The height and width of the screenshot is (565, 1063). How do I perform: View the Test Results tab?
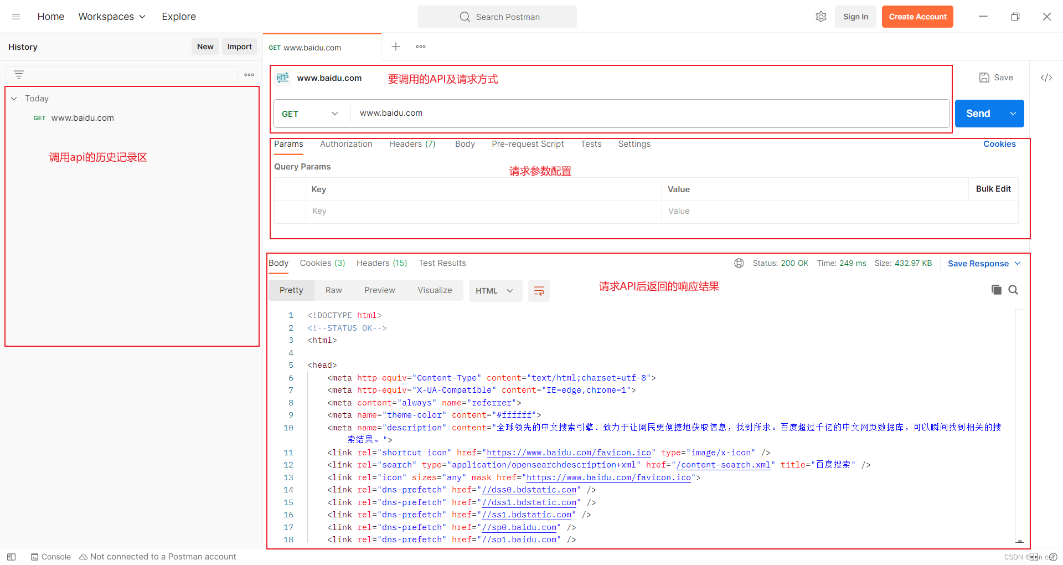click(442, 263)
